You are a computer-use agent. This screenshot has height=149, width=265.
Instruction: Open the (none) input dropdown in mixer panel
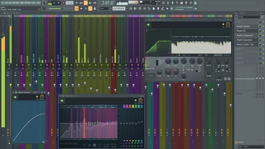click(249, 17)
